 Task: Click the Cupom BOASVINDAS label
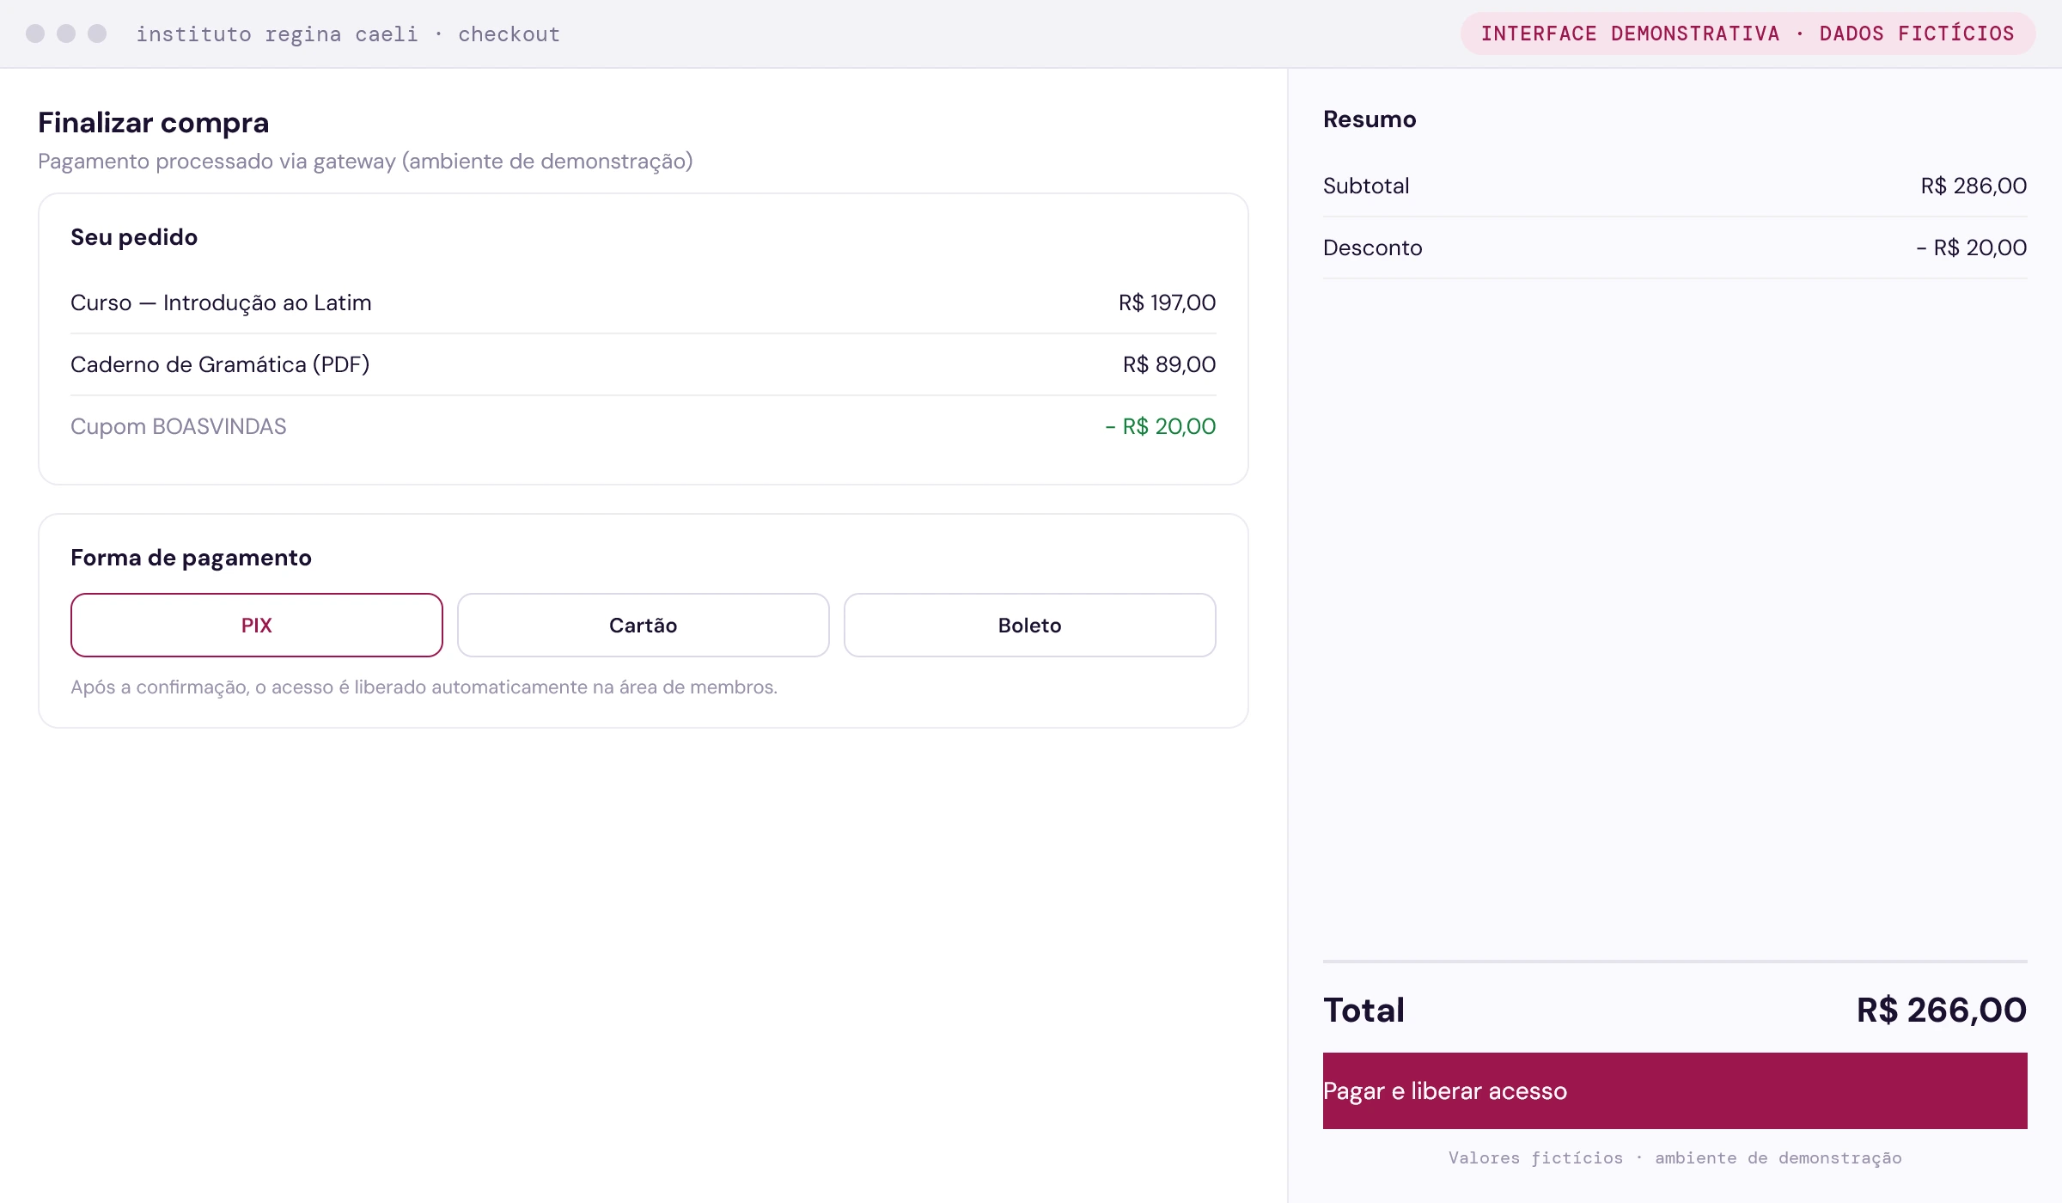179,426
